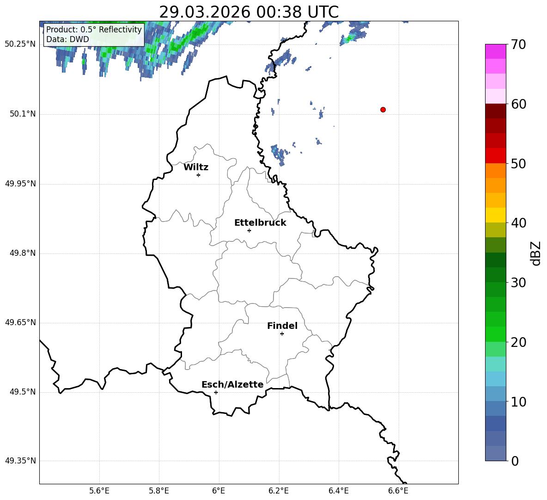Click the yellow colorbar swatch above 40

[495, 215]
